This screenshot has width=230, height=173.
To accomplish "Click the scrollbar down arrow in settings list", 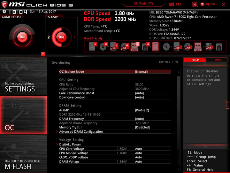I will point(179,169).
